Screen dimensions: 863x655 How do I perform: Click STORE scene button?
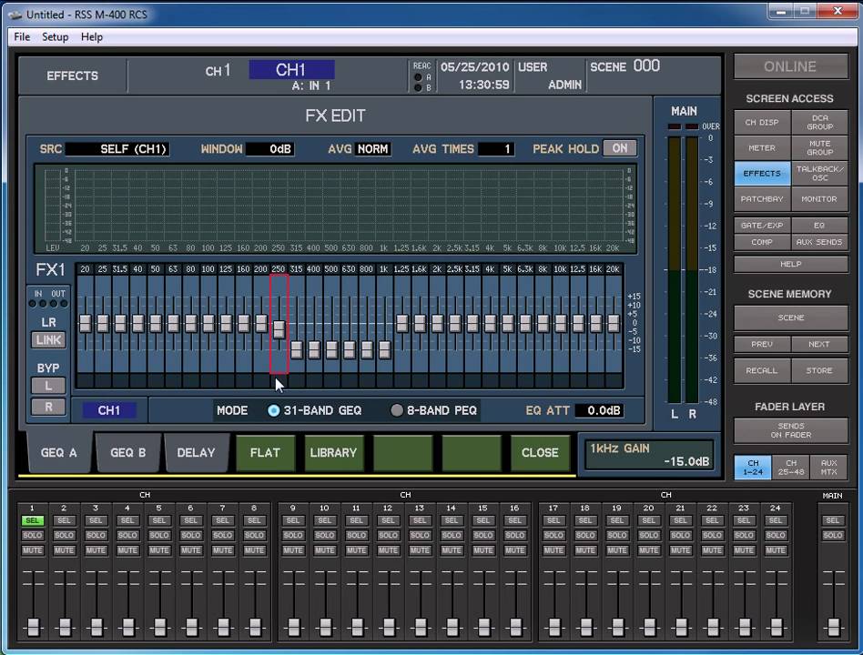(819, 370)
